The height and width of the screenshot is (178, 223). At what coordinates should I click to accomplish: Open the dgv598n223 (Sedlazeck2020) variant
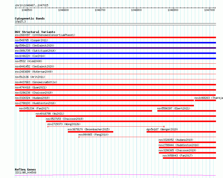(35, 45)
